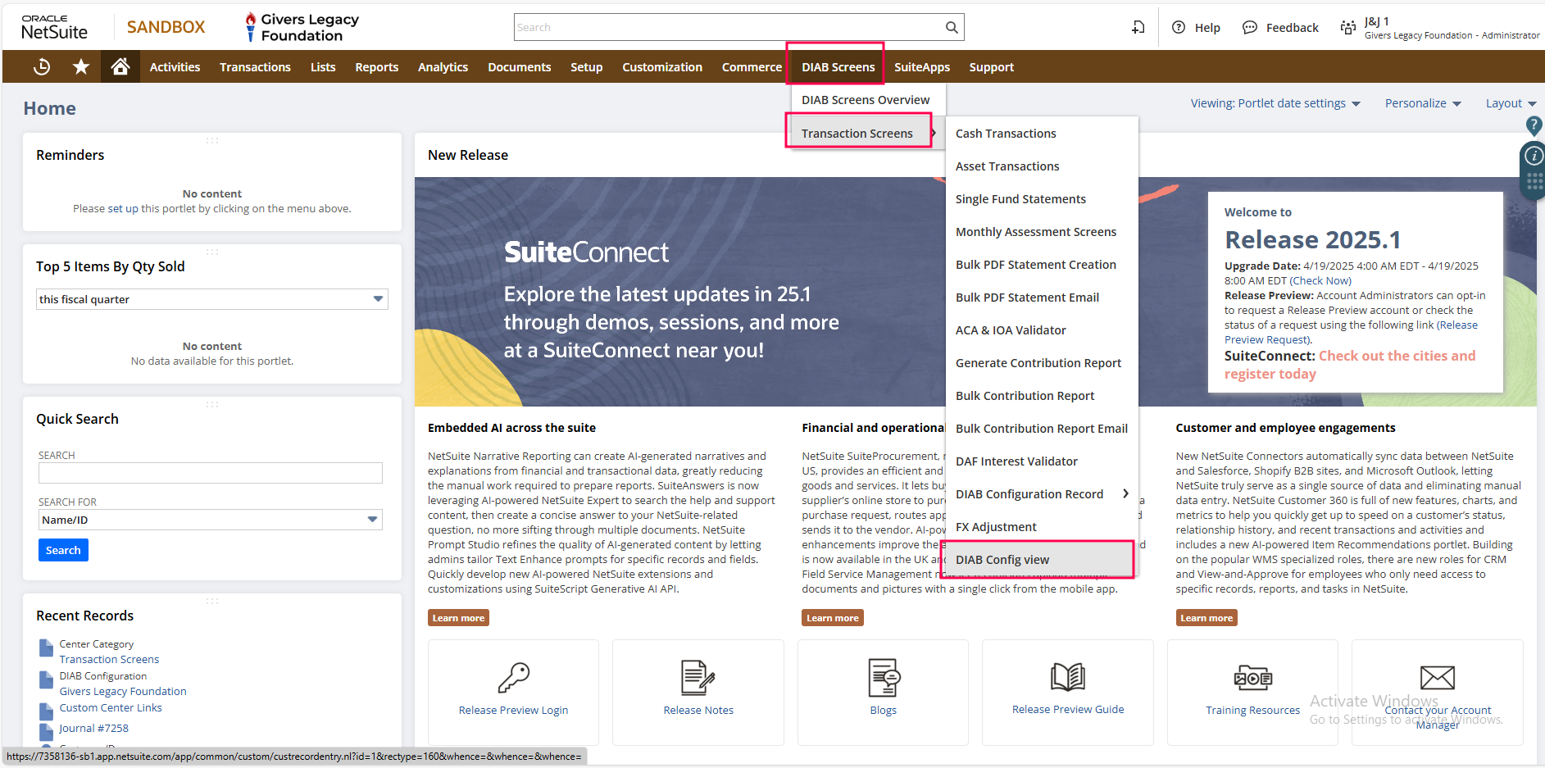Screen dimensions: 1545x768
Task: Open the Help question mark icon
Action: [x=1179, y=27]
